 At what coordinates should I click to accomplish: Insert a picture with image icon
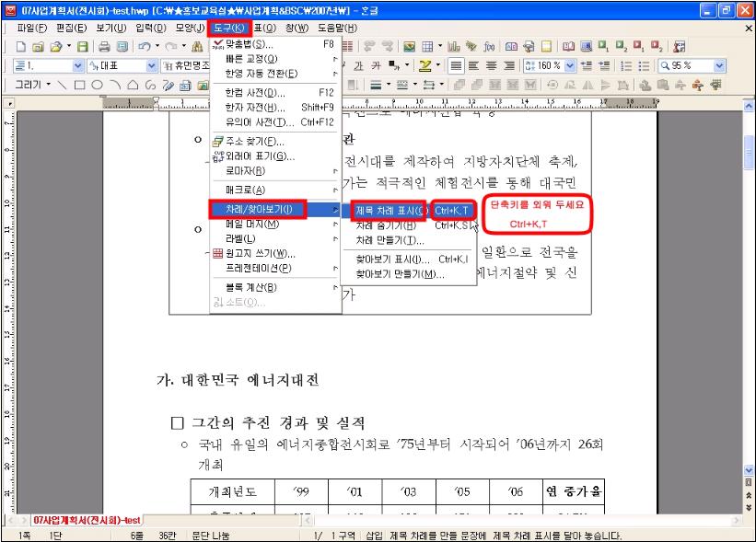pyautogui.click(x=410, y=47)
